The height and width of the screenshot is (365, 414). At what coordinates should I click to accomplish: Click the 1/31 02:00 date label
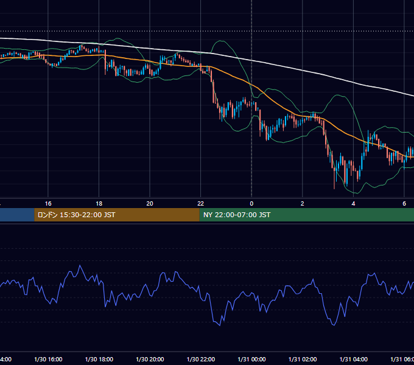(303, 359)
